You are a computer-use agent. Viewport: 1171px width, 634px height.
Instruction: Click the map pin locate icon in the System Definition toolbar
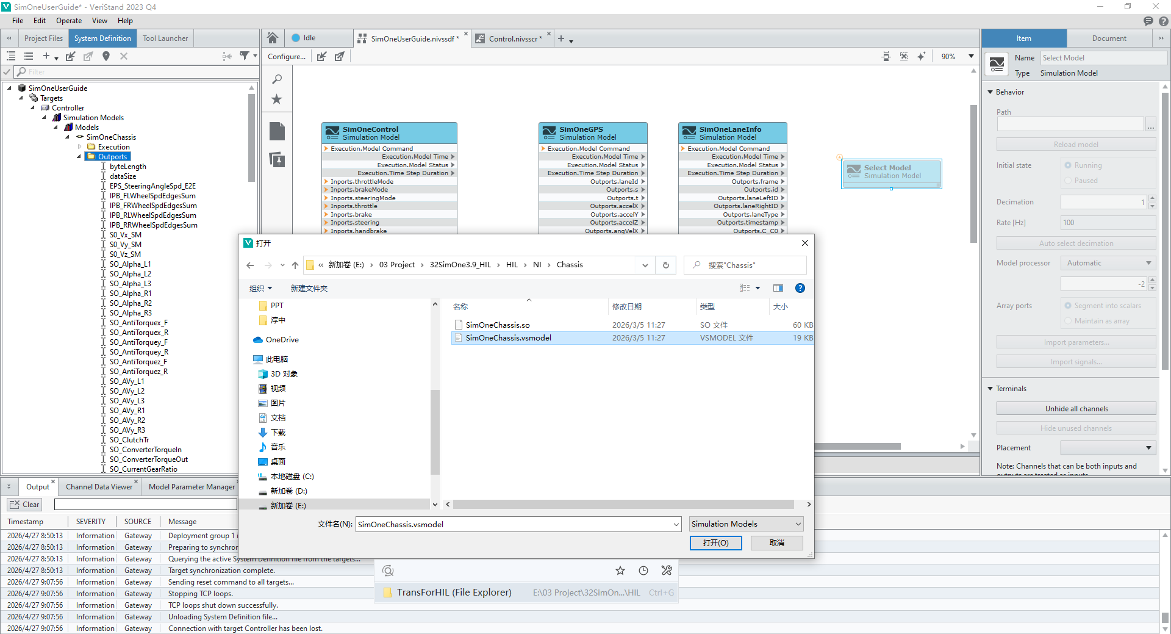(106, 56)
